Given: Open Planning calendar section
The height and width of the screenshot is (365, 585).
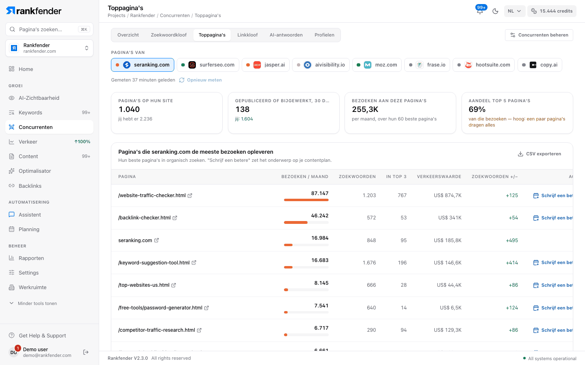Looking at the screenshot, I should click(49, 229).
